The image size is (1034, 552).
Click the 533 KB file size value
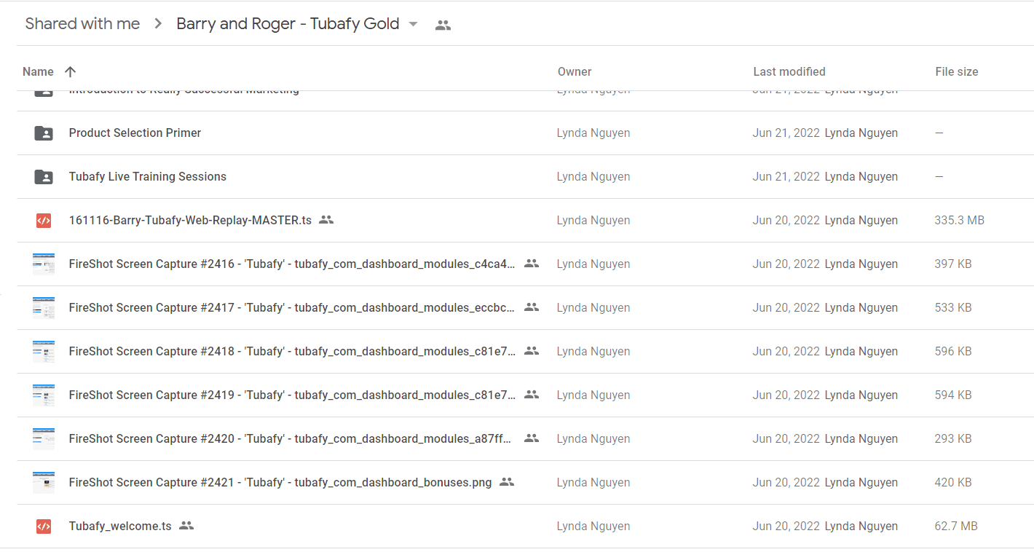coord(953,307)
